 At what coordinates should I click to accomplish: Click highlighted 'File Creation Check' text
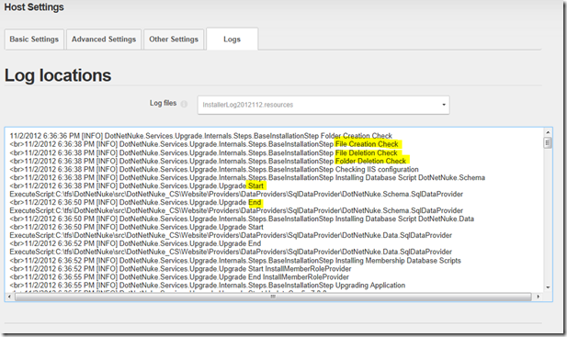pos(367,144)
